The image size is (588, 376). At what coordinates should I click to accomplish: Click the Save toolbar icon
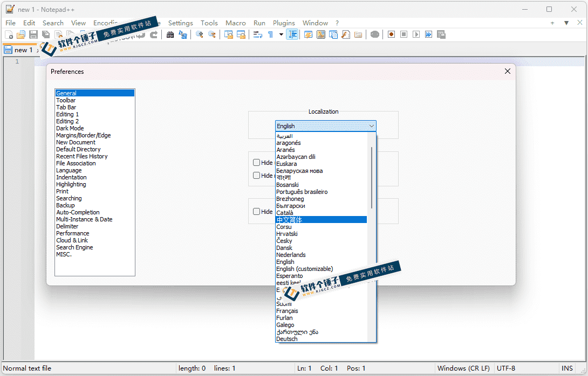click(x=33, y=35)
